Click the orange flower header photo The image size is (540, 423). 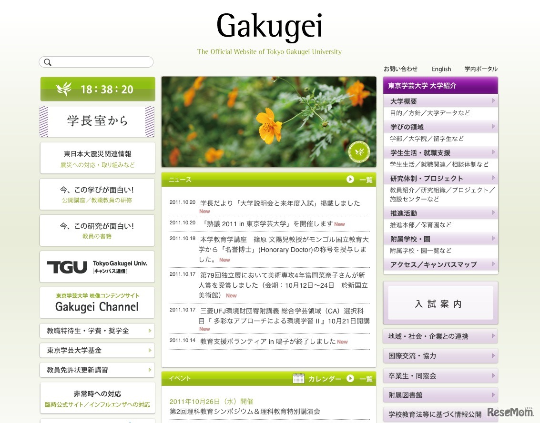point(269,122)
